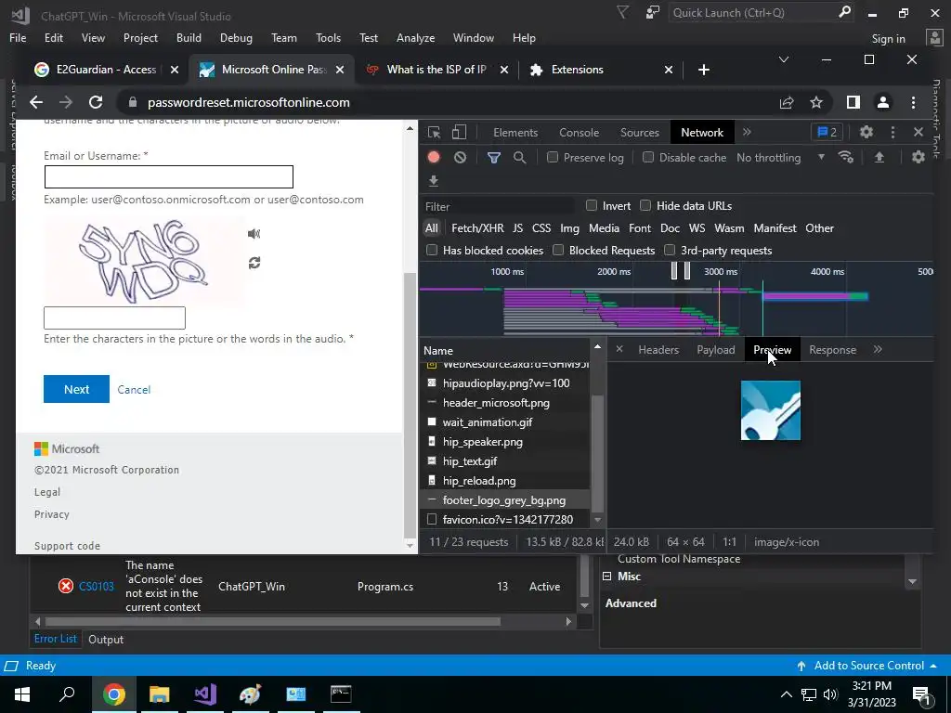Open DevTools customize three-dot menu

(892, 132)
